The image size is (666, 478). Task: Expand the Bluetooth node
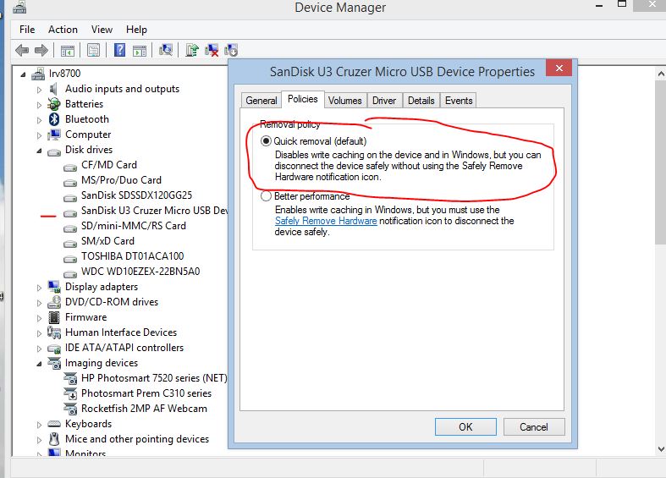coord(39,120)
